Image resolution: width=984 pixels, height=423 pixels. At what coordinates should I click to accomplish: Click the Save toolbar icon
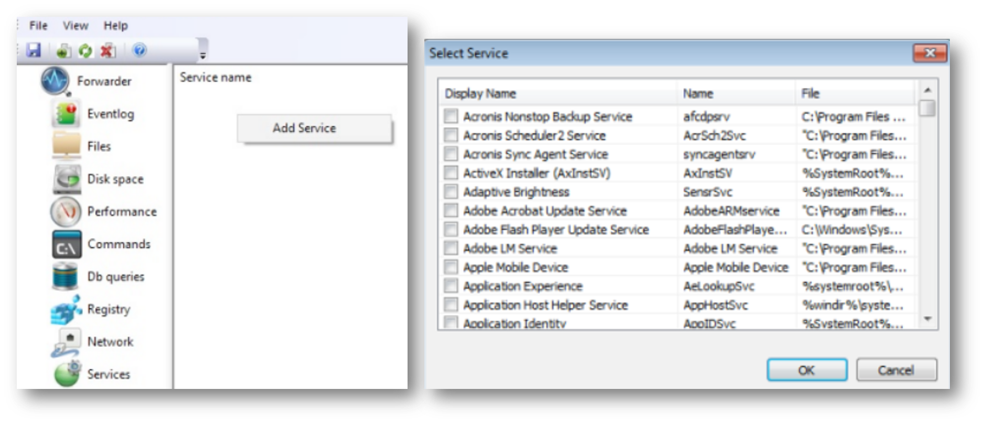click(34, 50)
